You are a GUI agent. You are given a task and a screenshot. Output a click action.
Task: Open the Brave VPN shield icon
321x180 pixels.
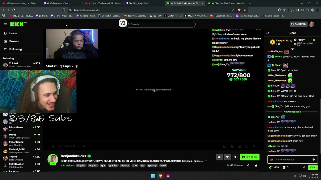pos(312,10)
